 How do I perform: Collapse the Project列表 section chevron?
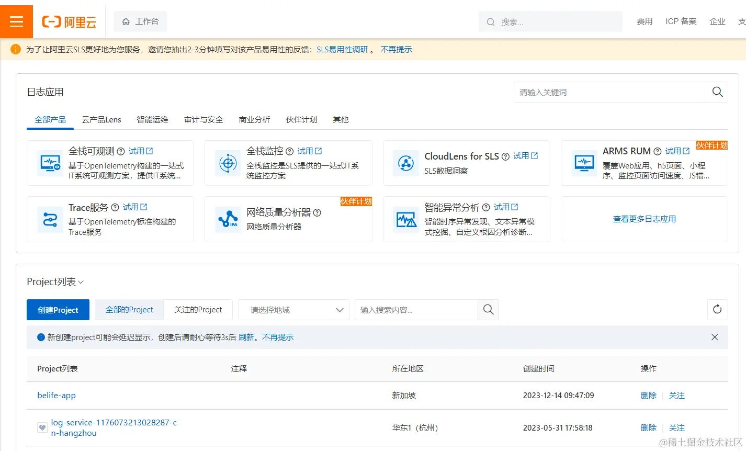pos(81,282)
